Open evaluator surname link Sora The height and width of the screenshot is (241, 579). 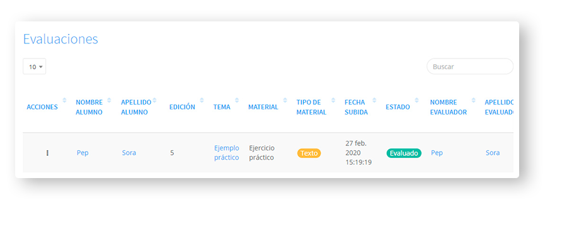click(493, 153)
